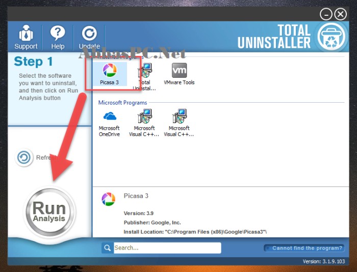Click the Microsoft Programs group header
This screenshot has width=357, height=272.
point(122,103)
